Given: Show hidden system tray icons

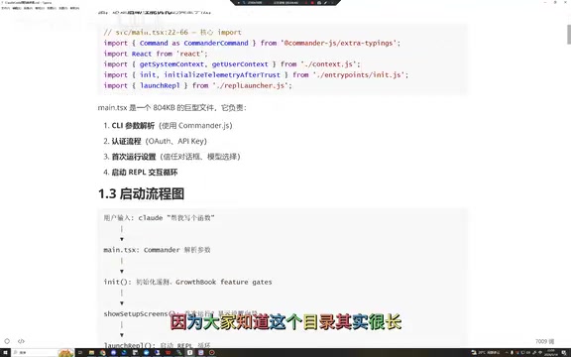Looking at the screenshot, I should pos(507,352).
